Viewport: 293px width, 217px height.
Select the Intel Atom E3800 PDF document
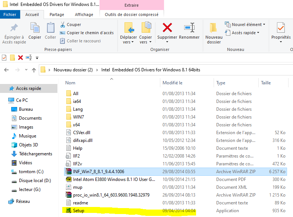114,179
